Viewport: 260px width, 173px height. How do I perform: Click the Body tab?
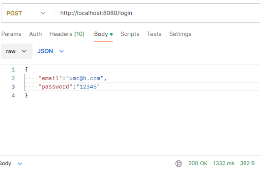click(101, 34)
